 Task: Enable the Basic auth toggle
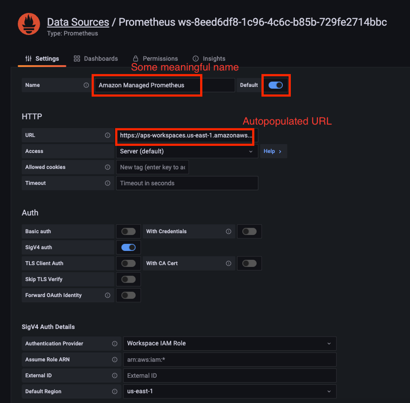tap(128, 231)
